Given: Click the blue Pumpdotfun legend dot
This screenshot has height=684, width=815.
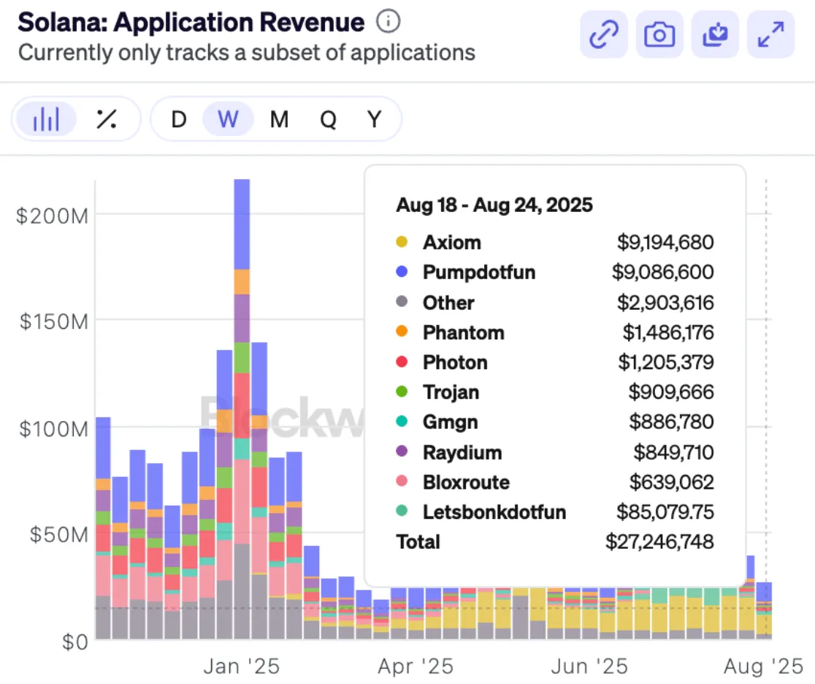Looking at the screenshot, I should click(401, 273).
